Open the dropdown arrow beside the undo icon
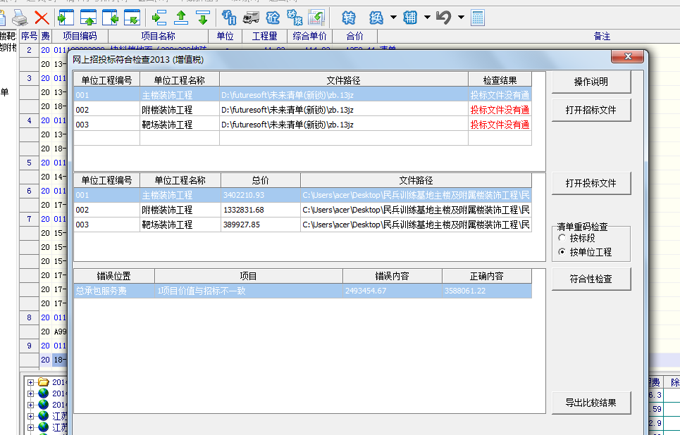Screen dimensions: 680x435 click(461, 18)
